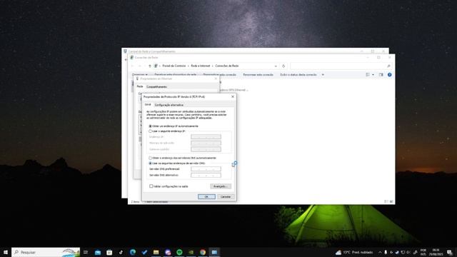Open the Organizar dropdown menu
This screenshot has width=457, height=257.
coord(140,75)
